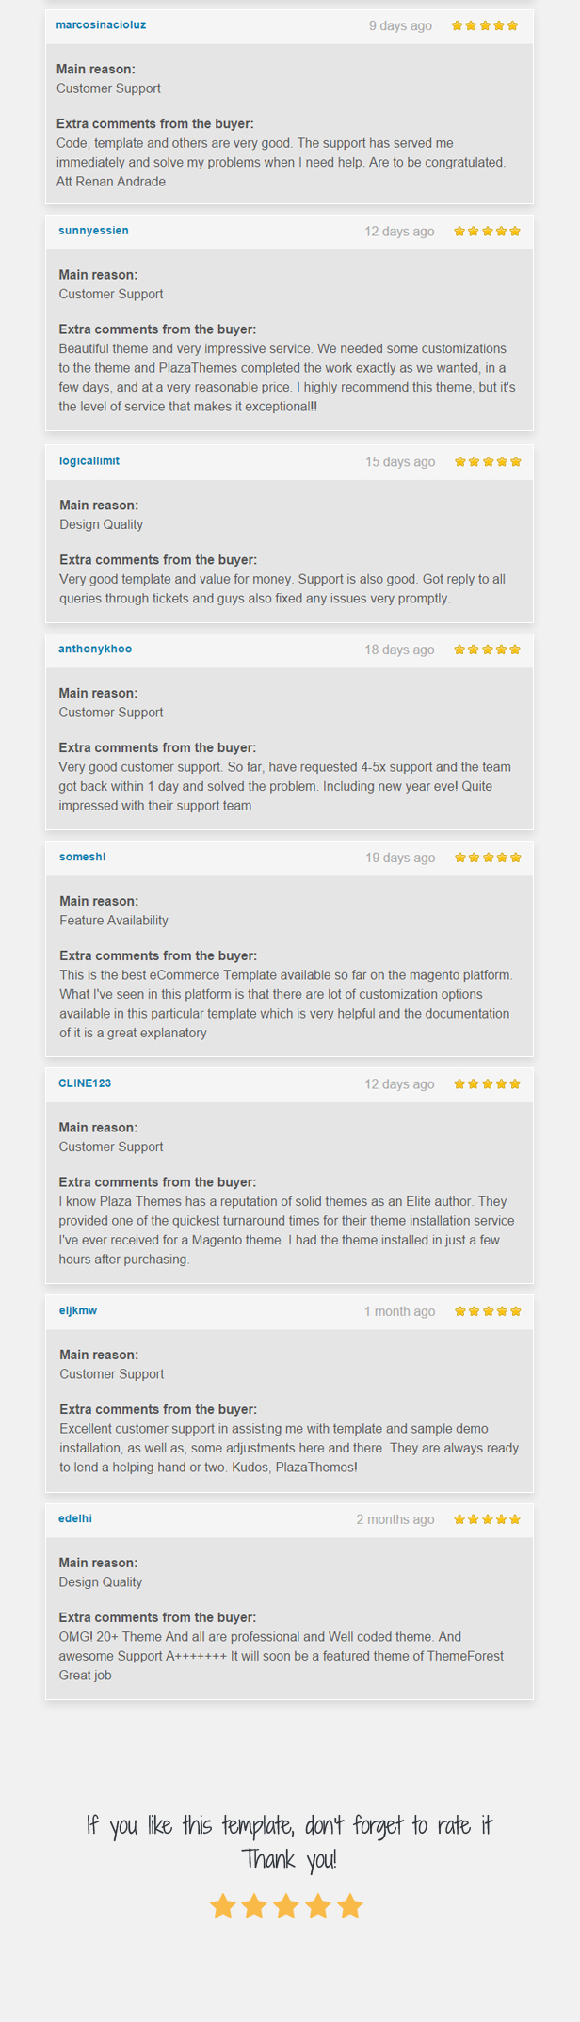Click middle large orange rating star
Viewport: 580px width, 2022px height.
coord(286,1906)
